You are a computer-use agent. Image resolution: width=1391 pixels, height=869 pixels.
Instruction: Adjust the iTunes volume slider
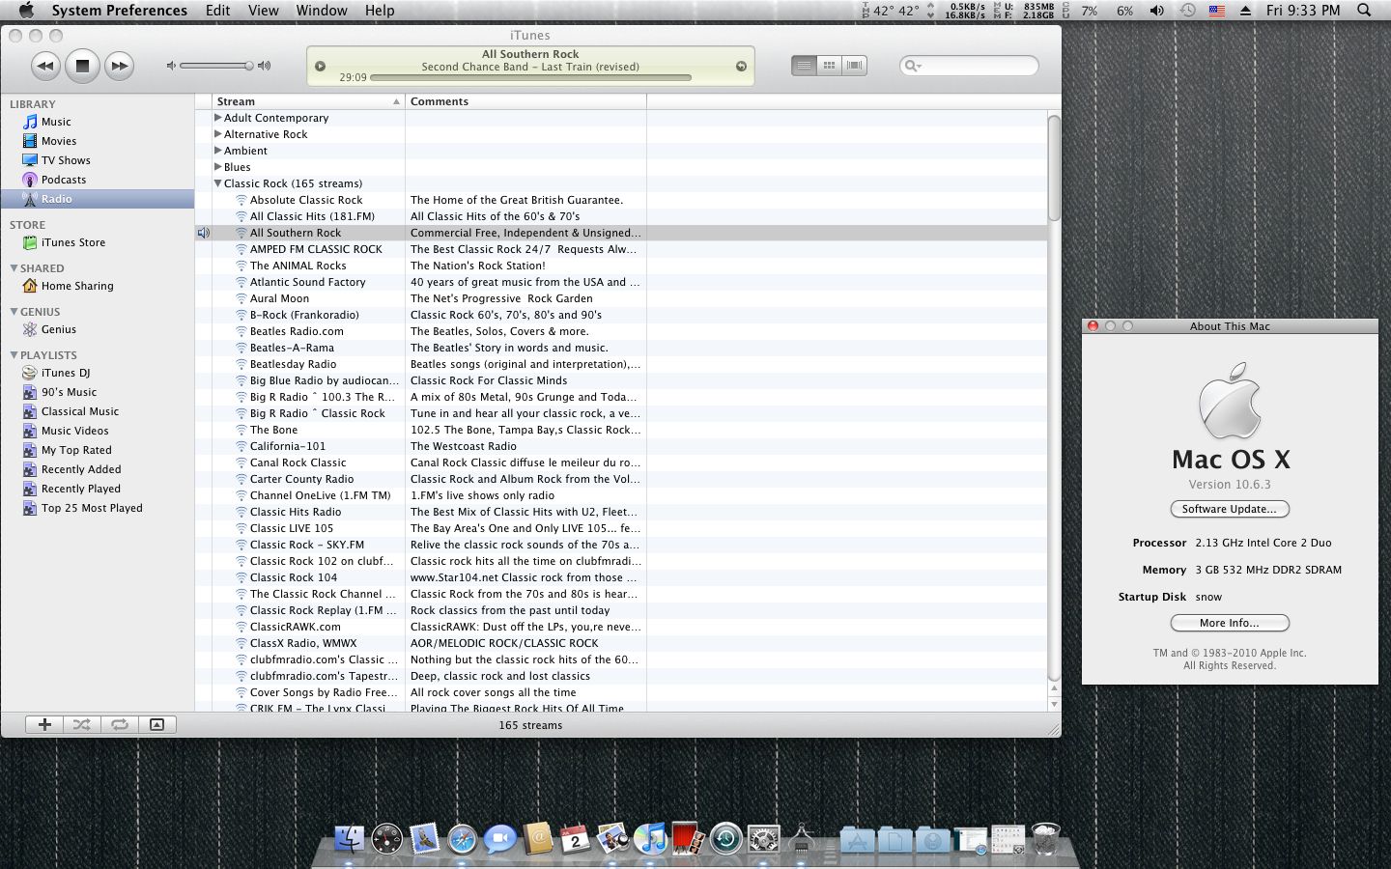coord(216,66)
